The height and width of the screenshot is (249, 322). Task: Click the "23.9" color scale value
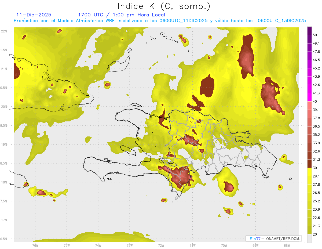(x=316, y=210)
